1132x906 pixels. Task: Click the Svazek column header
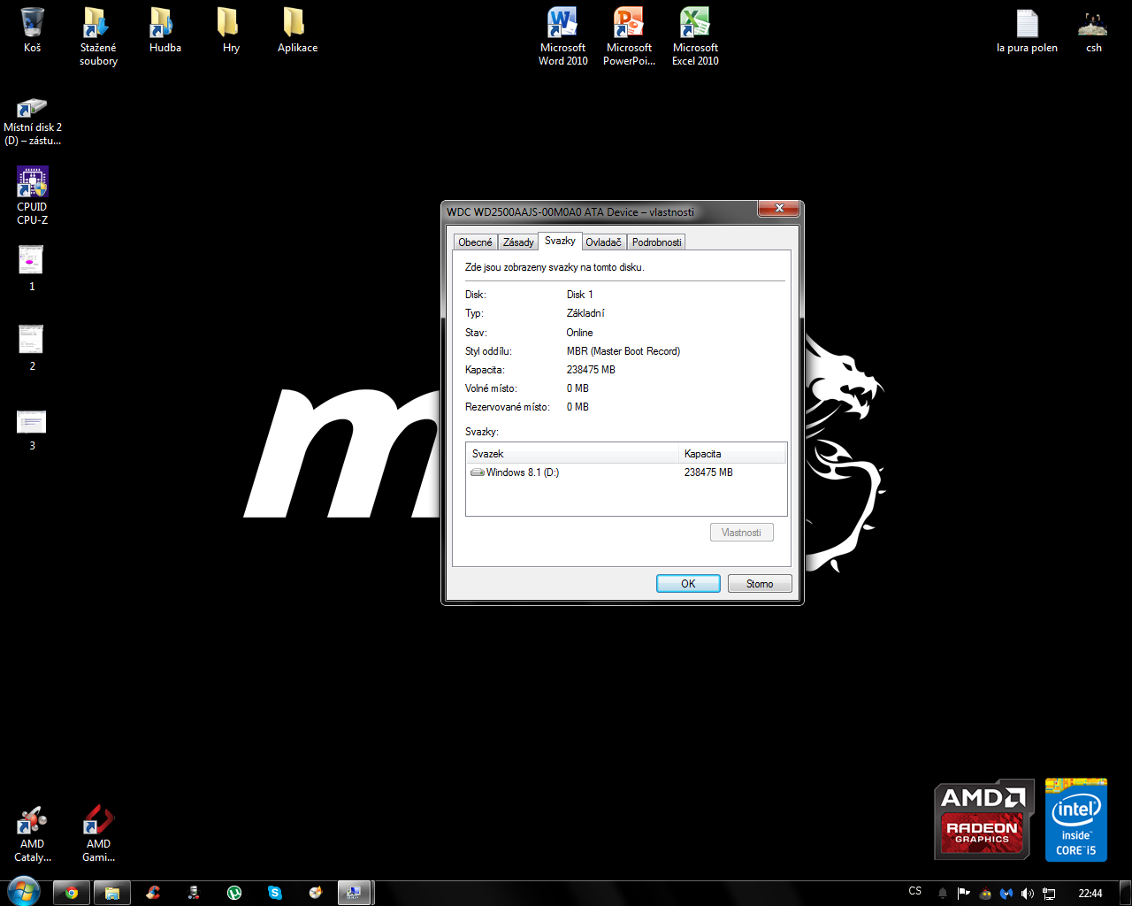click(x=572, y=454)
